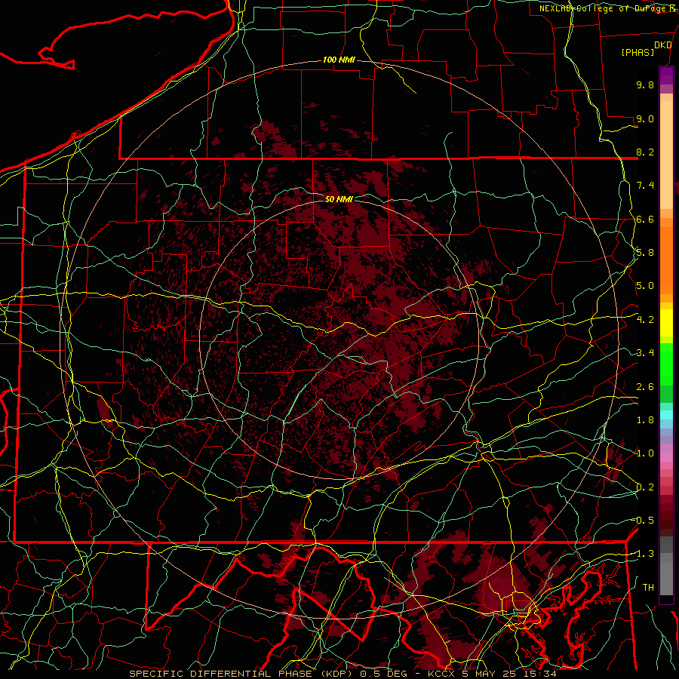Click the -1.3 scale label
The height and width of the screenshot is (679, 679).
pyautogui.click(x=644, y=554)
